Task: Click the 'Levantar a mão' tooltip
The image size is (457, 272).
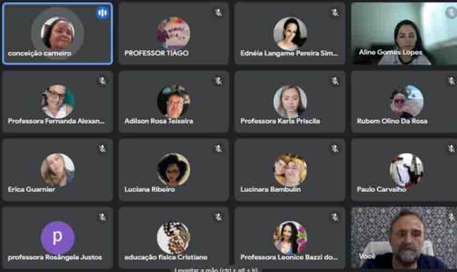Action: 216,270
